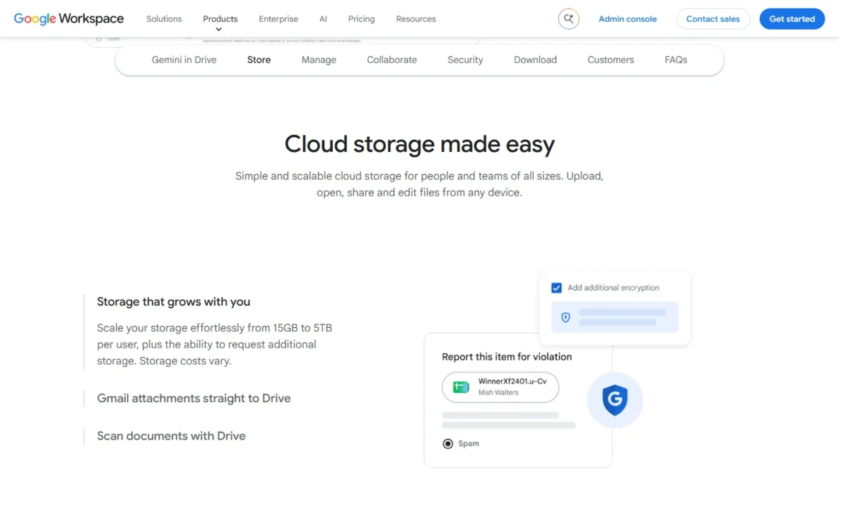Open the AI menu item

323,19
